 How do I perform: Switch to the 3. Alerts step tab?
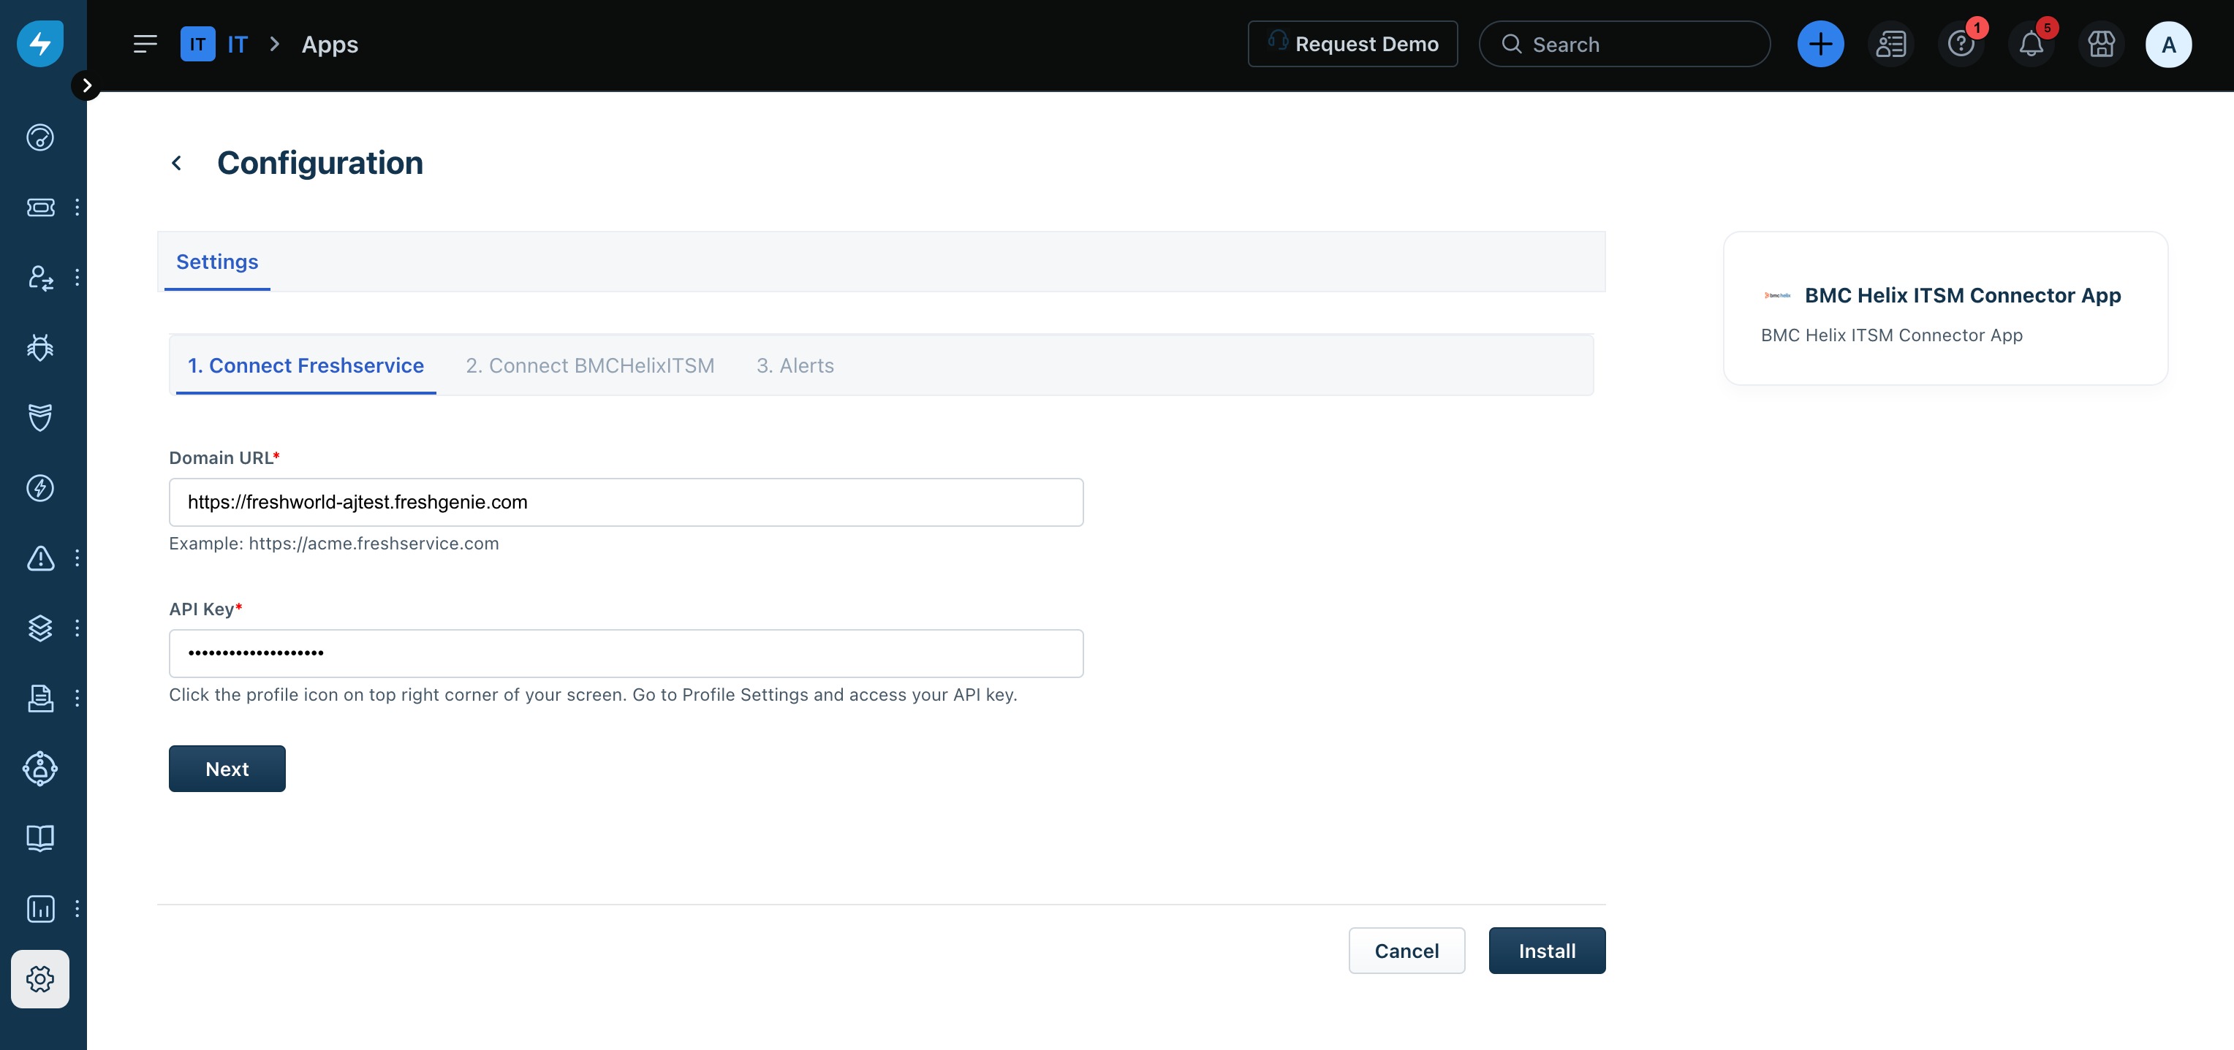coord(795,366)
